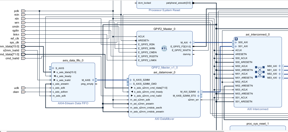This screenshot has height=132, width=288.
Task: Select the pclk input port symbol
Action: (x=23, y=11)
